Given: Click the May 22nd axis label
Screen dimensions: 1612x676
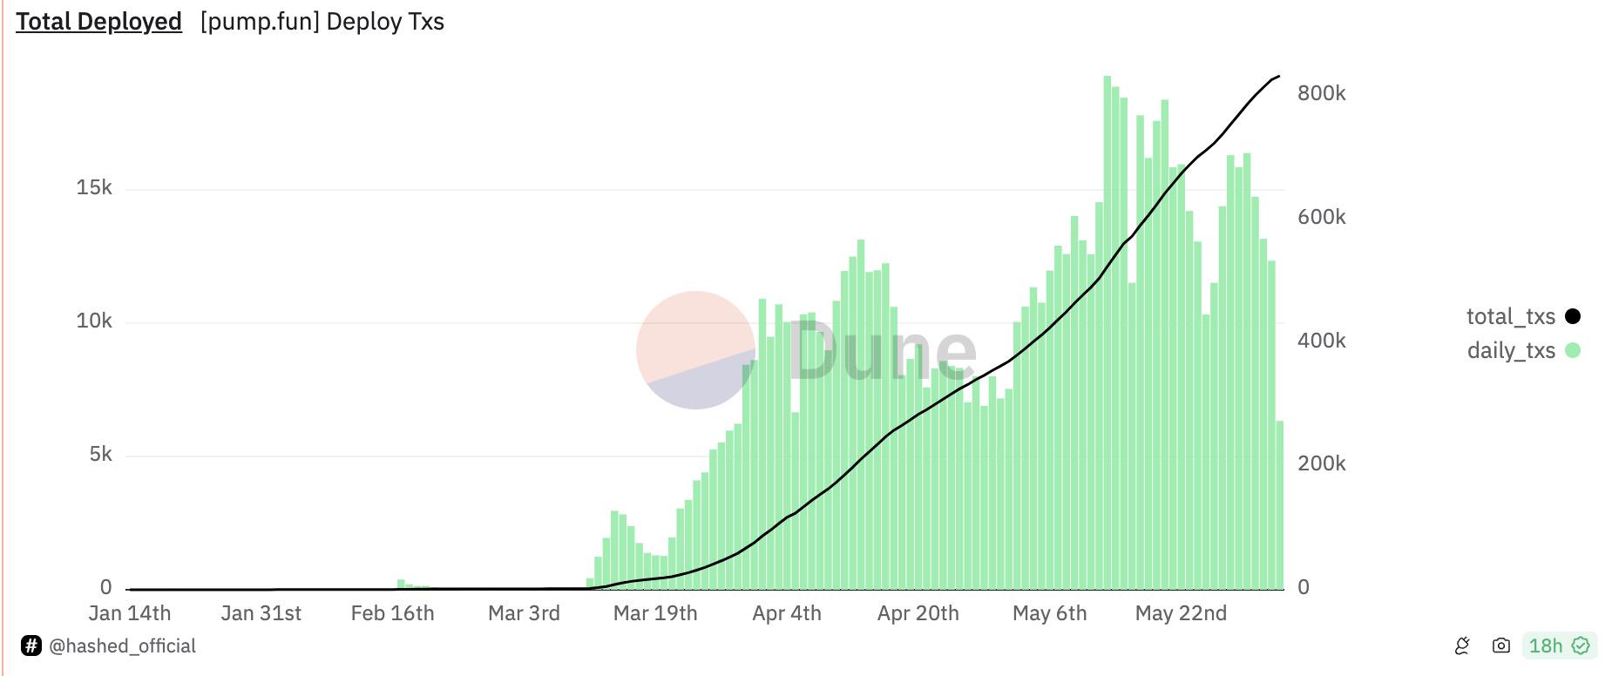Looking at the screenshot, I should (1181, 613).
